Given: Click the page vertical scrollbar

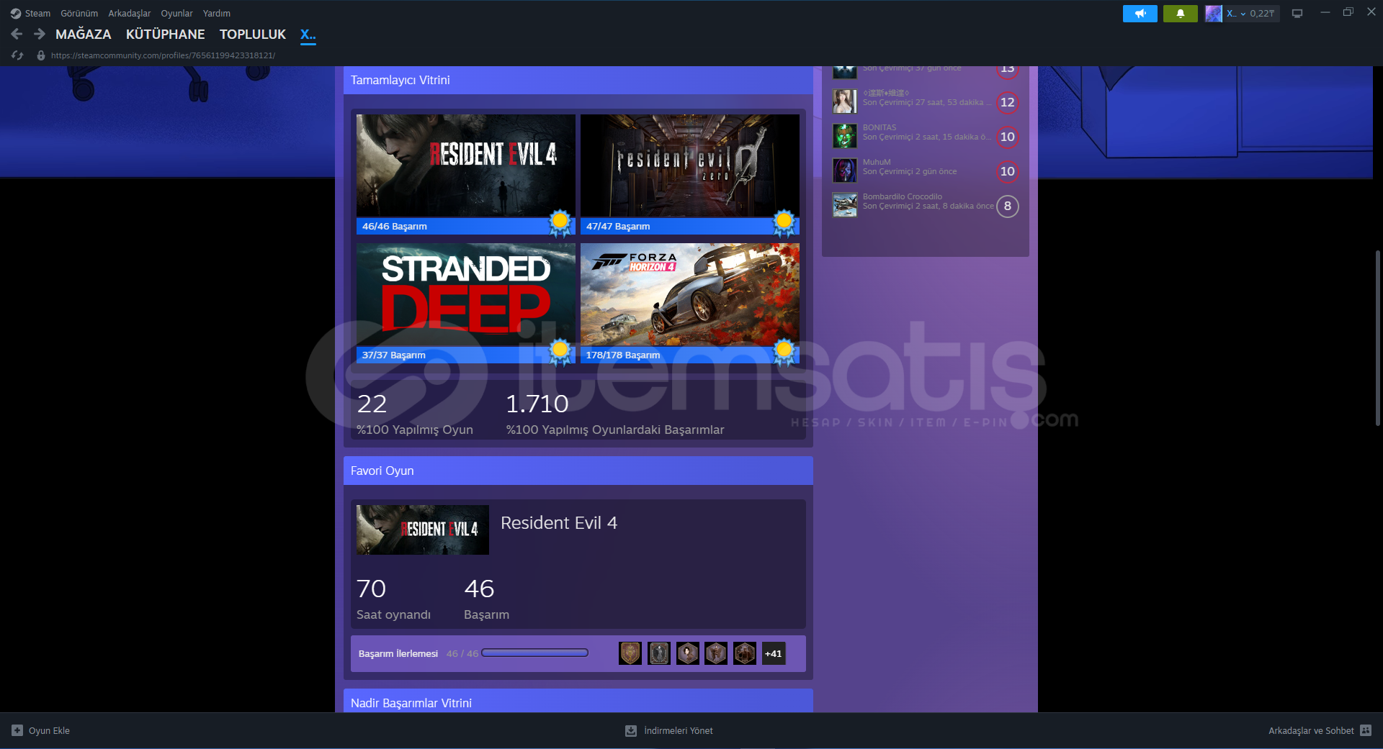Looking at the screenshot, I should click(x=1378, y=338).
